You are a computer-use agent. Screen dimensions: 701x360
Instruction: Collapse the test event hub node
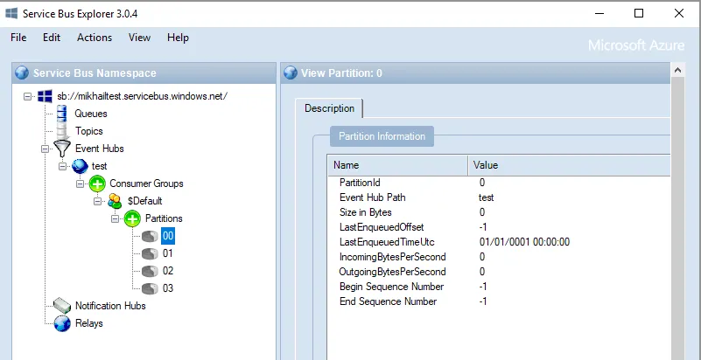(63, 166)
